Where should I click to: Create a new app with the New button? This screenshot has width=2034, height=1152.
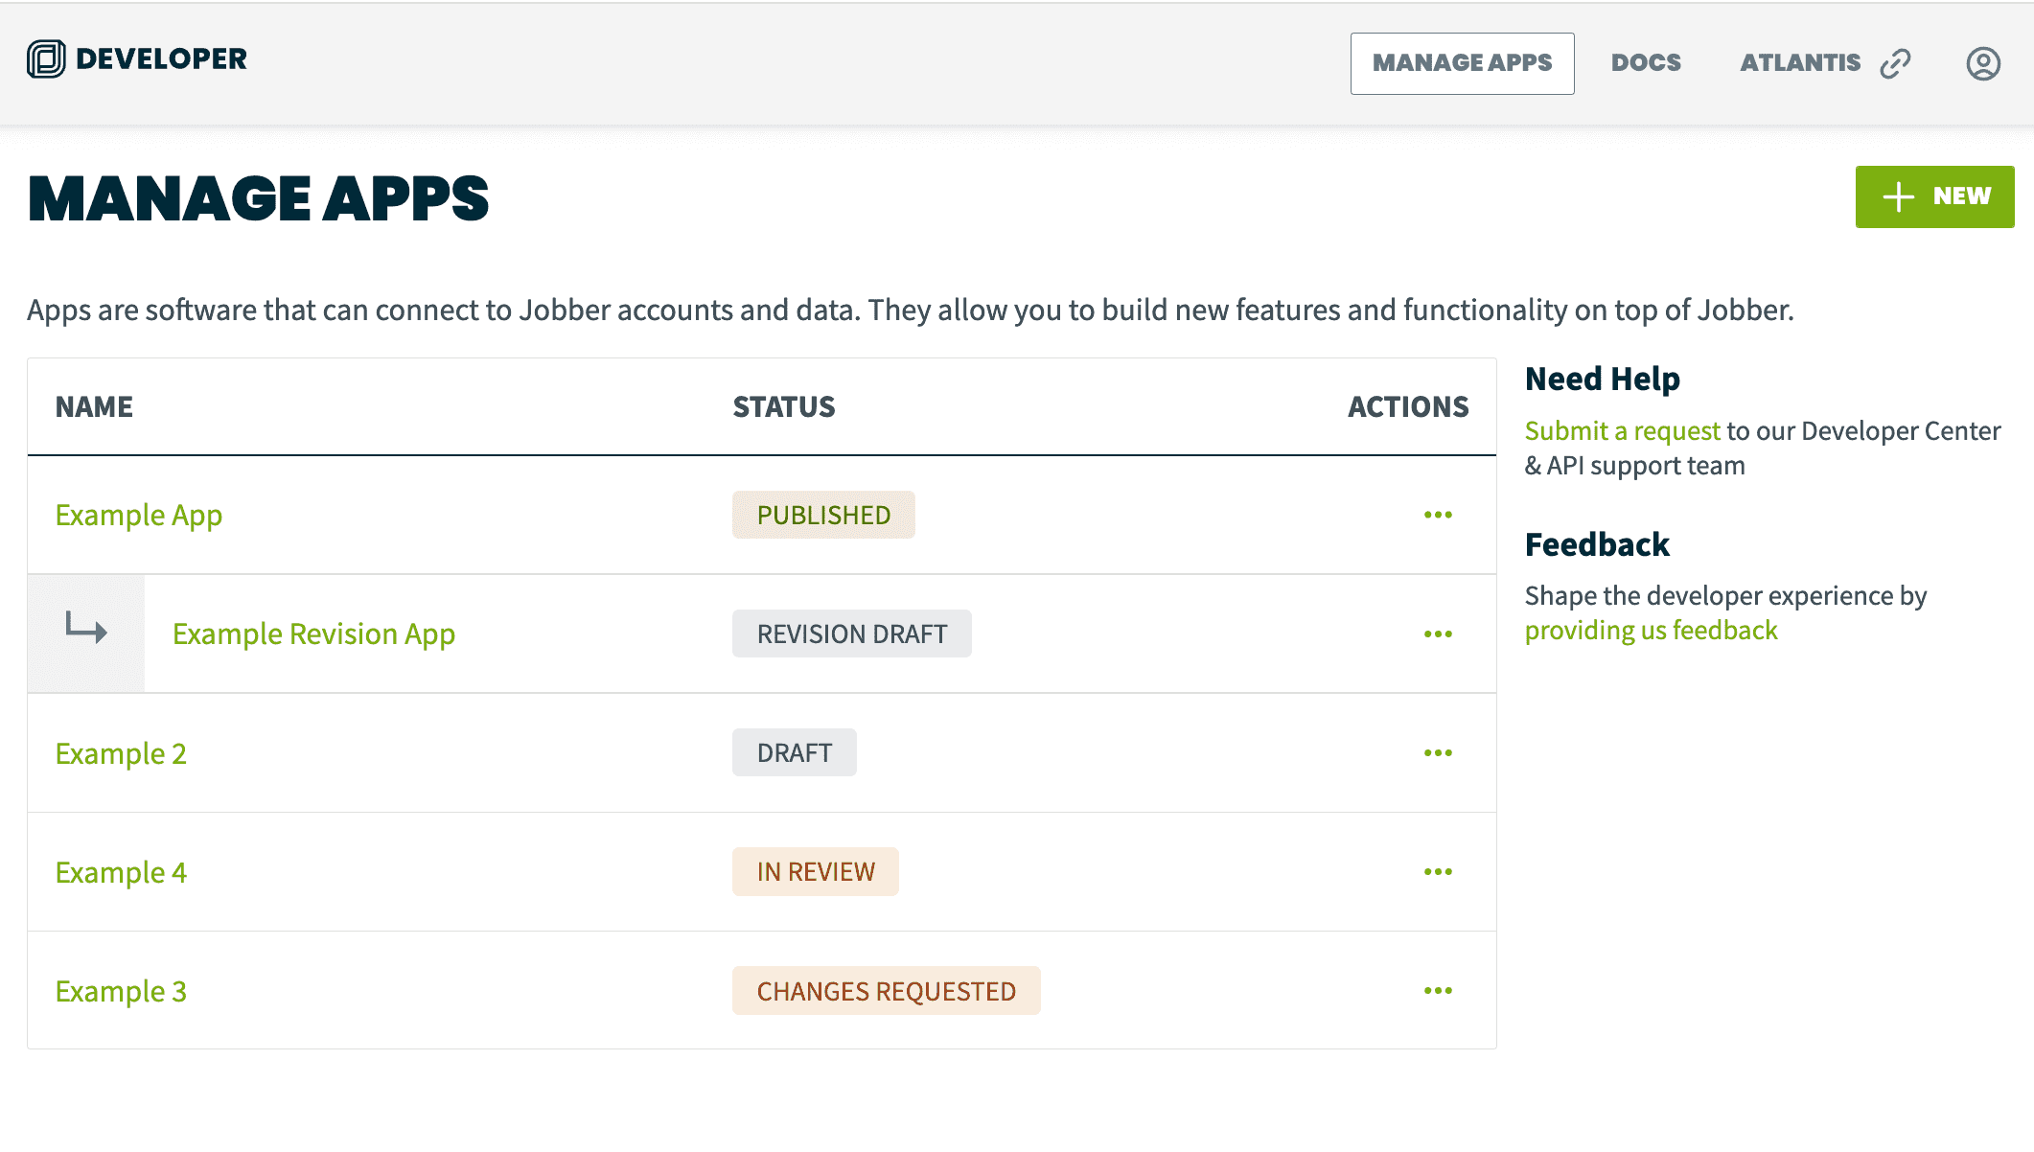click(1934, 196)
